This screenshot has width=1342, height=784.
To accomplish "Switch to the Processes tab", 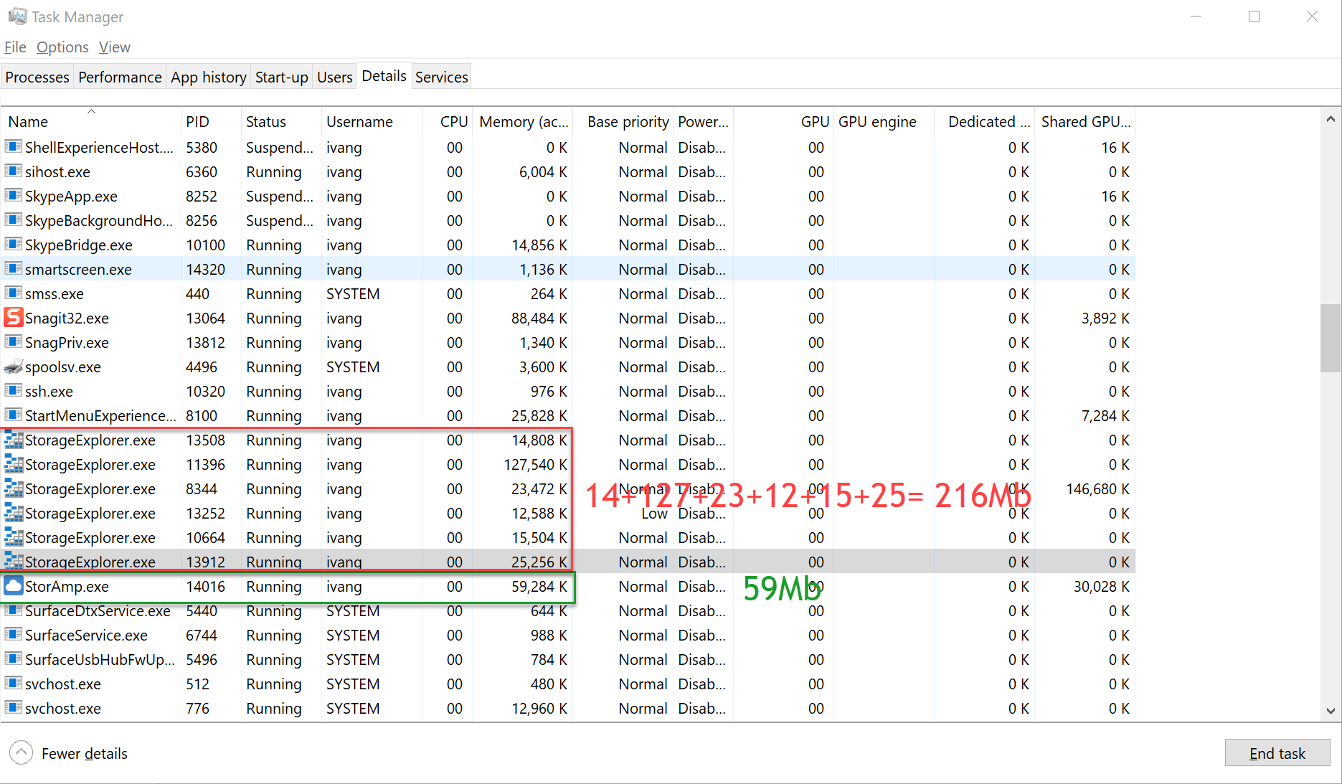I will [37, 77].
